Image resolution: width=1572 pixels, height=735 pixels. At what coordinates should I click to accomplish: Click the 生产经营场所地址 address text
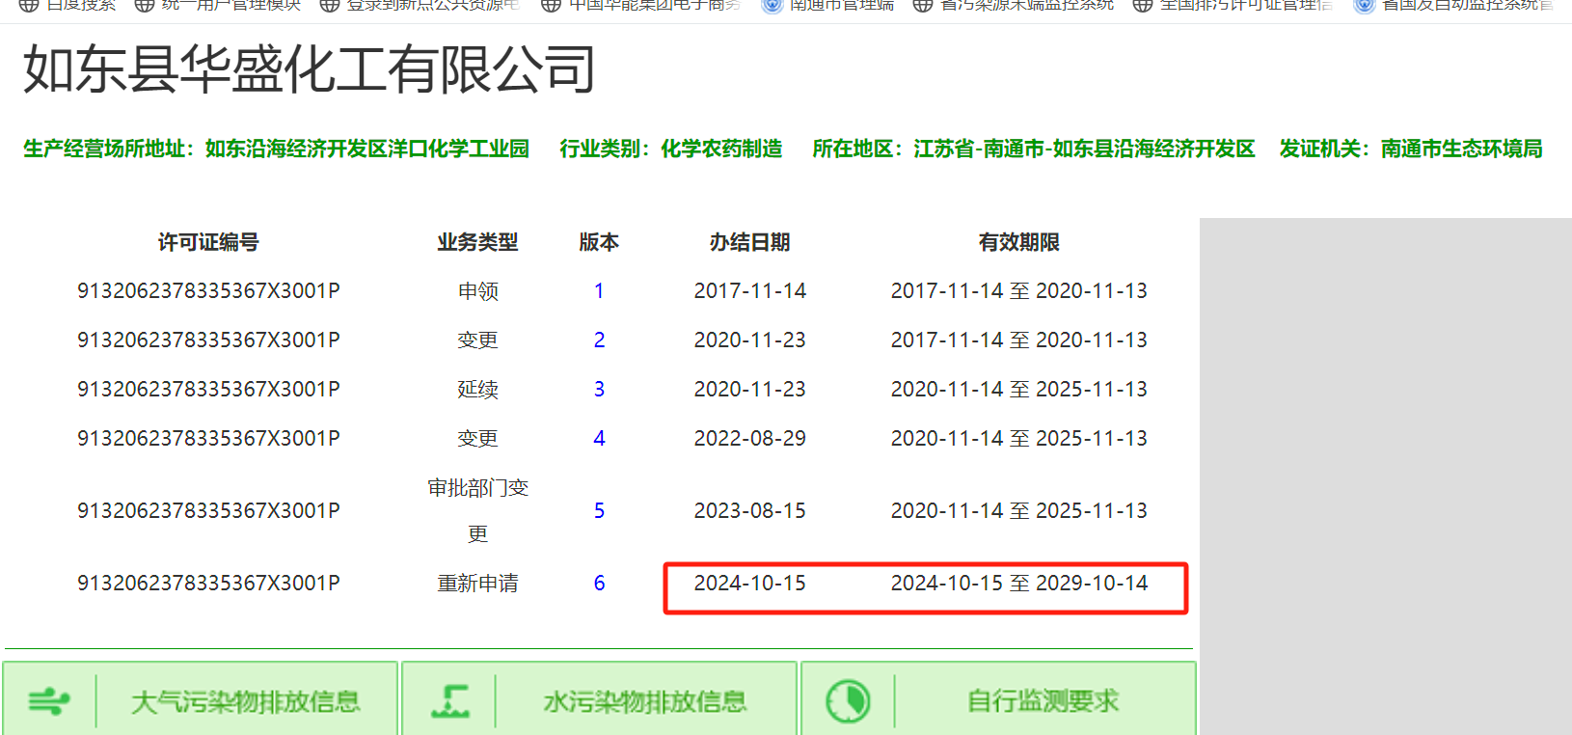pyautogui.click(x=277, y=149)
